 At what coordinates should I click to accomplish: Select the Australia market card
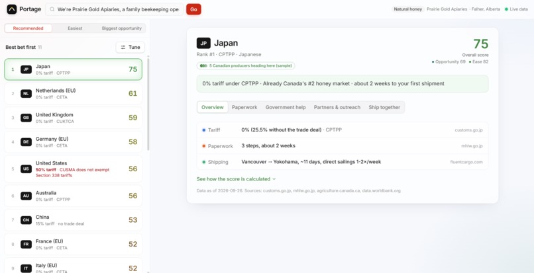74,196
